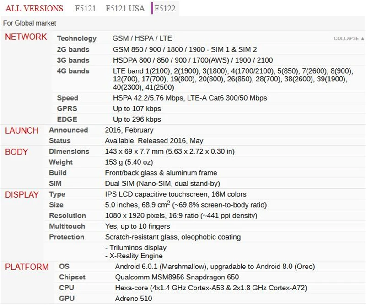The width and height of the screenshot is (366, 305).
Task: Click the 'Up to 296 kbps' value
Action: (137, 119)
